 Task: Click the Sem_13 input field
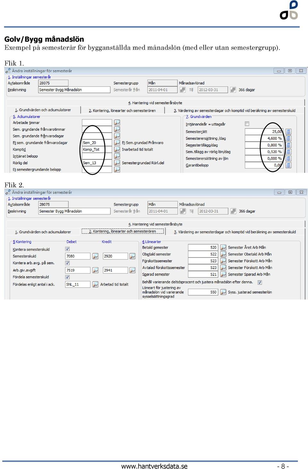click(97, 163)
